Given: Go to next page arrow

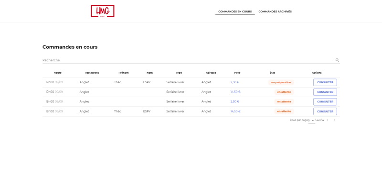Looking at the screenshot, I should pyautogui.click(x=335, y=120).
